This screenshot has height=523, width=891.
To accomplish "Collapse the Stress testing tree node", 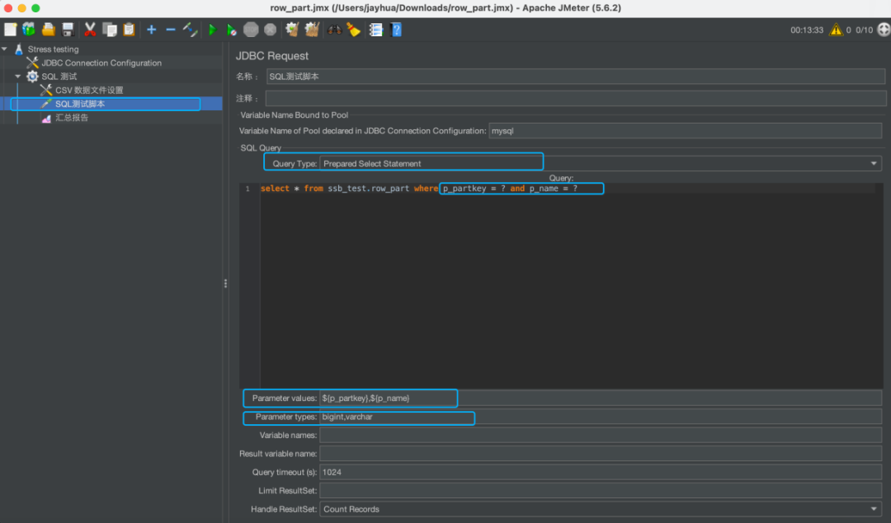I will coord(5,49).
